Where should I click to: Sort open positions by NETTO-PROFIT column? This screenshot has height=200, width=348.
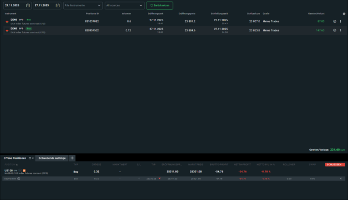pyautogui.click(x=242, y=165)
